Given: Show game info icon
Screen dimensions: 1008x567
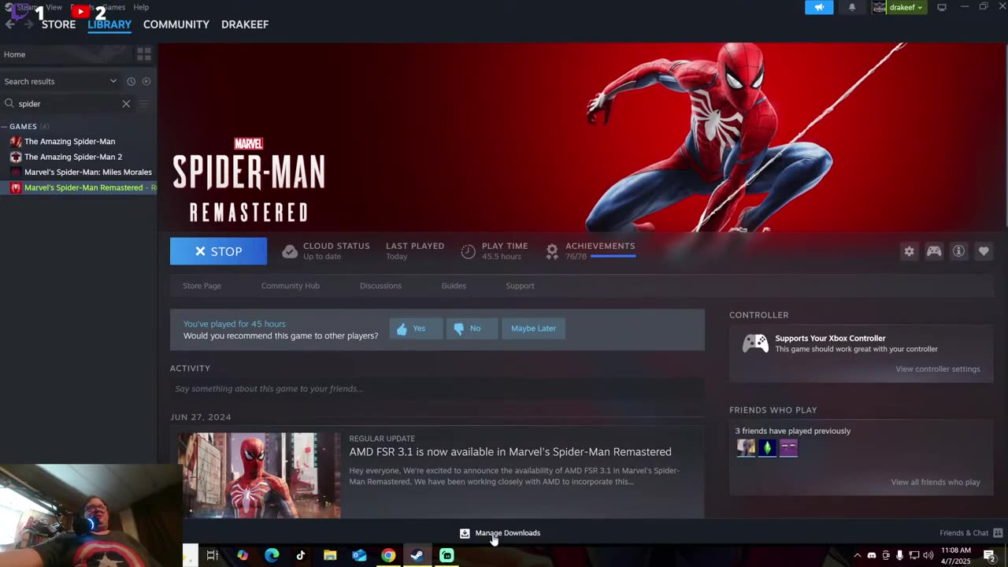Looking at the screenshot, I should click(958, 251).
